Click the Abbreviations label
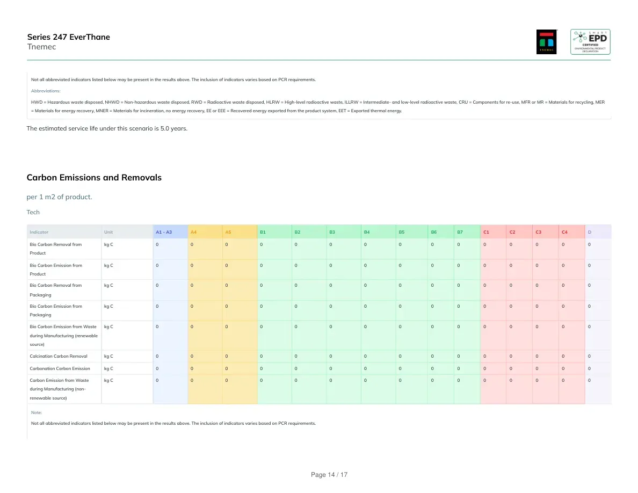Screen dimensions: 638x493 (46, 91)
